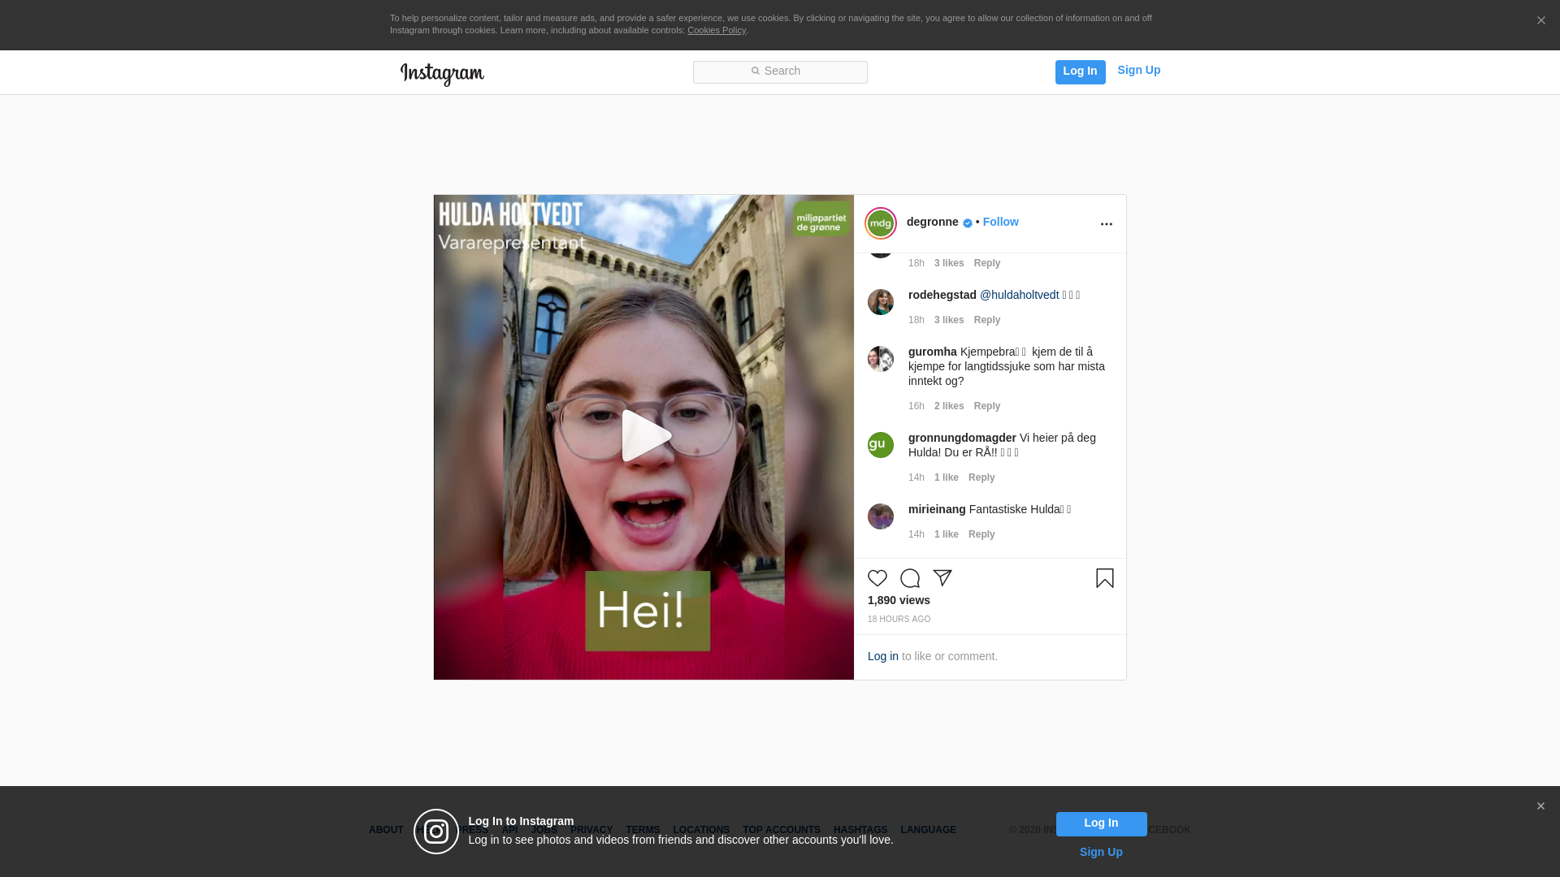This screenshot has width=1560, height=877.
Task: Click the comment bubble icon
Action: (x=910, y=578)
